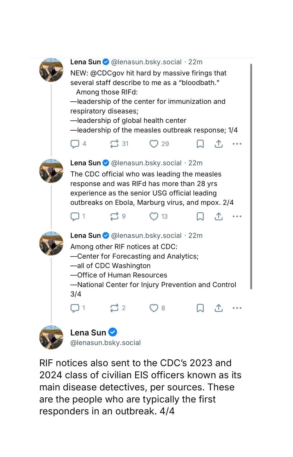Open more options on the 3/4 post

(x=237, y=308)
